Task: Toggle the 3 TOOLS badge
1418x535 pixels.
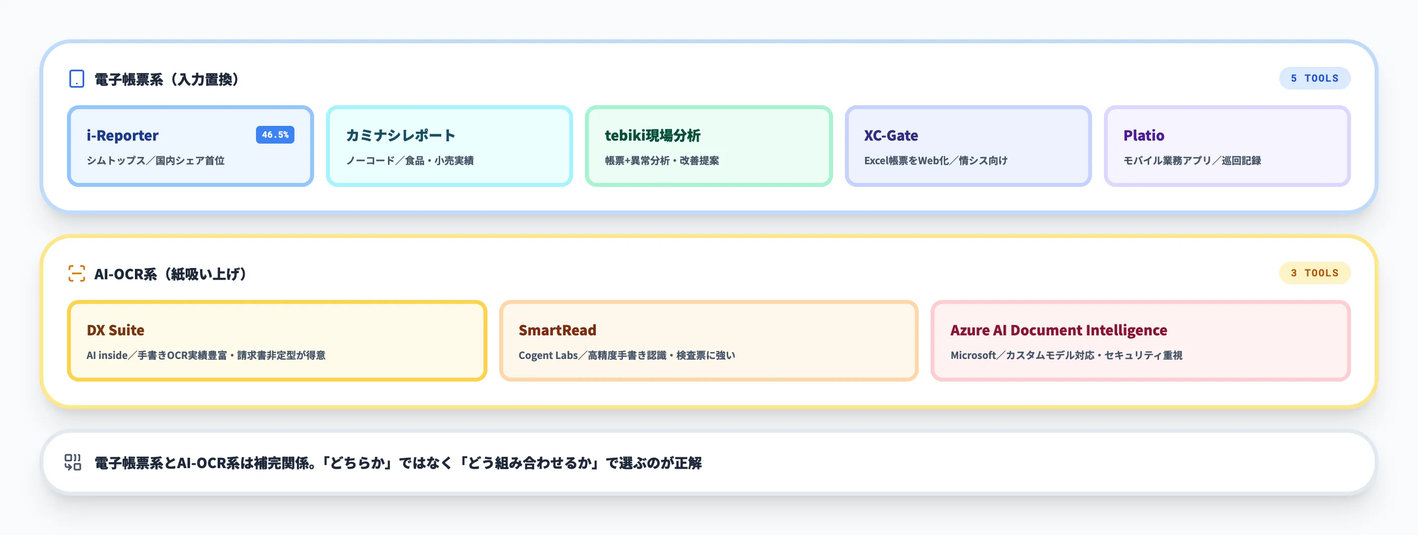Action: click(1315, 273)
